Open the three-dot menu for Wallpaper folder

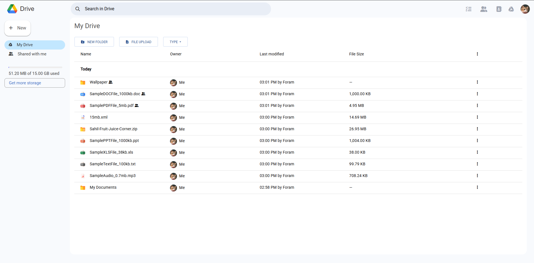coord(477,82)
